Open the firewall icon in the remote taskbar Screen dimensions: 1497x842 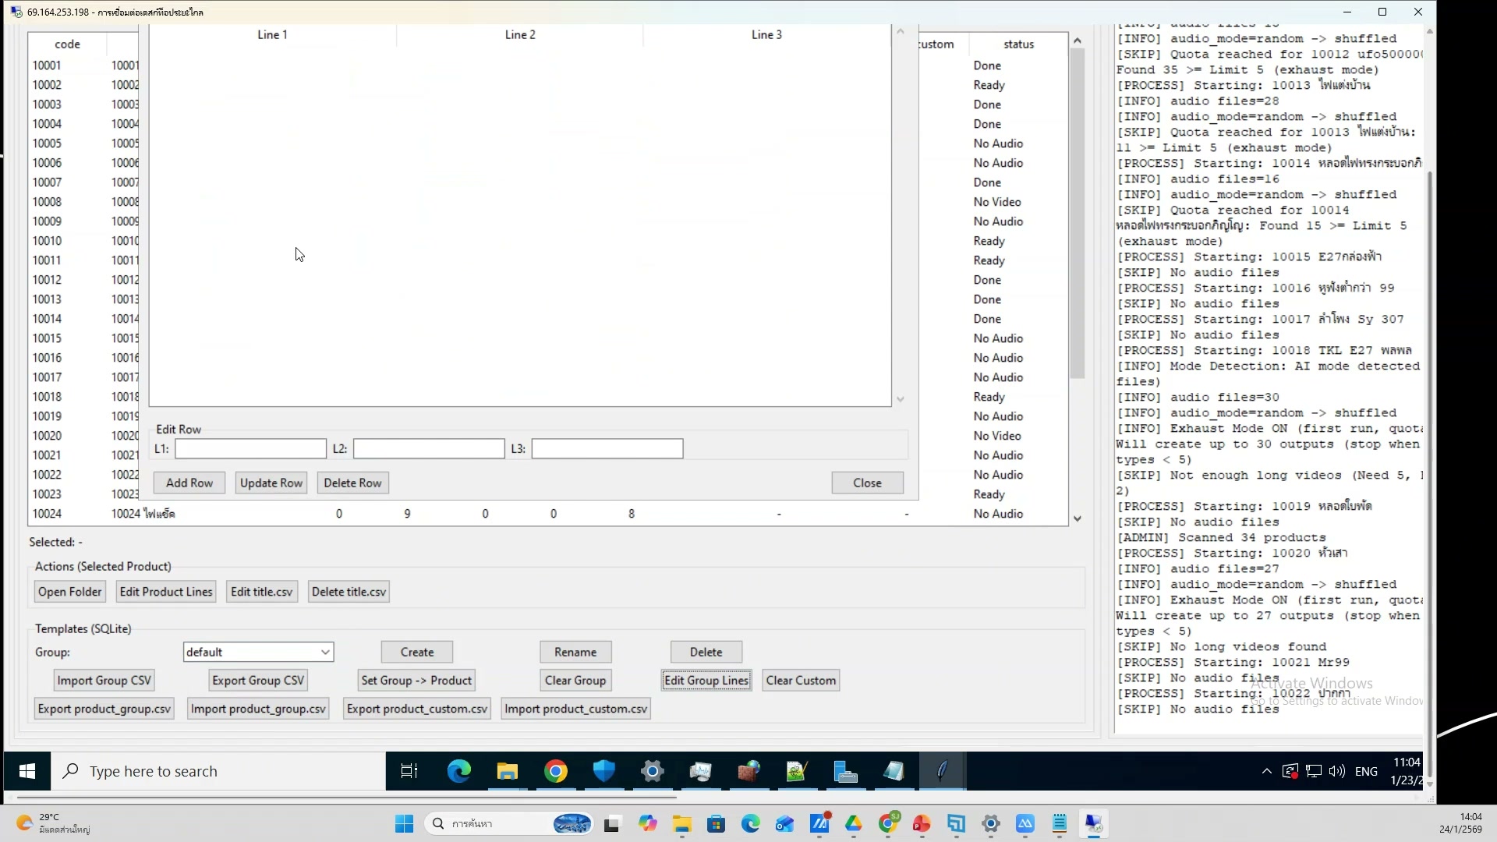748,771
